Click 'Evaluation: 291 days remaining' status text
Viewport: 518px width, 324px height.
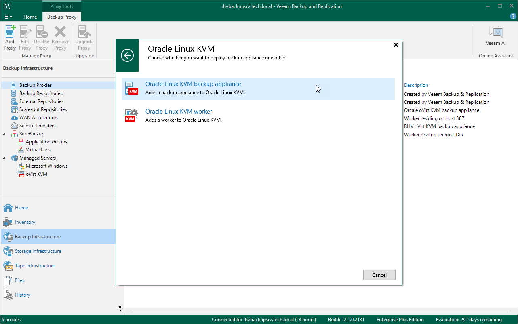pyautogui.click(x=469, y=320)
